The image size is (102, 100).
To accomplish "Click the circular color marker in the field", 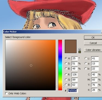I will coord(31,65).
